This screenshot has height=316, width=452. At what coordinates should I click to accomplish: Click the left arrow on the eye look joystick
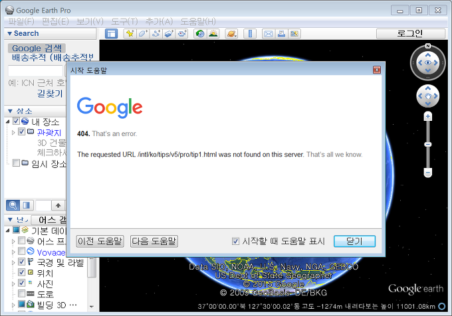[x=420, y=63]
